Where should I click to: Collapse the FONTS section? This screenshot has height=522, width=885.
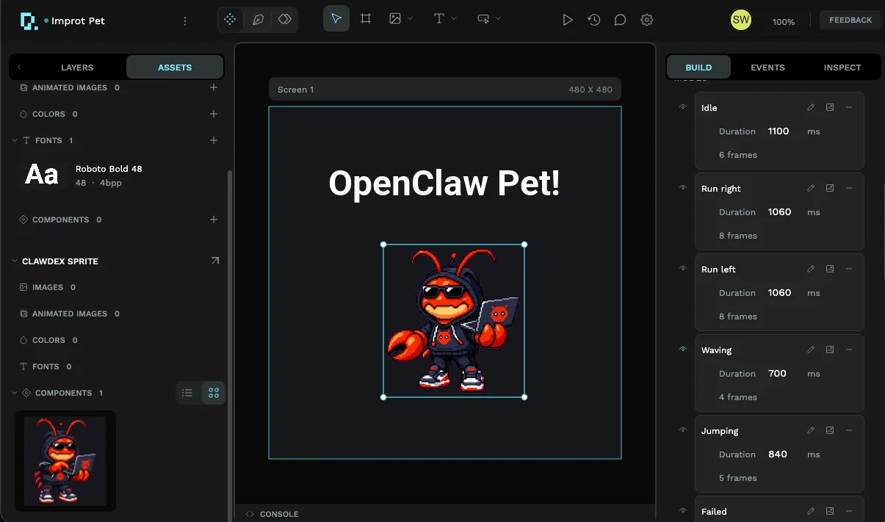pos(15,140)
